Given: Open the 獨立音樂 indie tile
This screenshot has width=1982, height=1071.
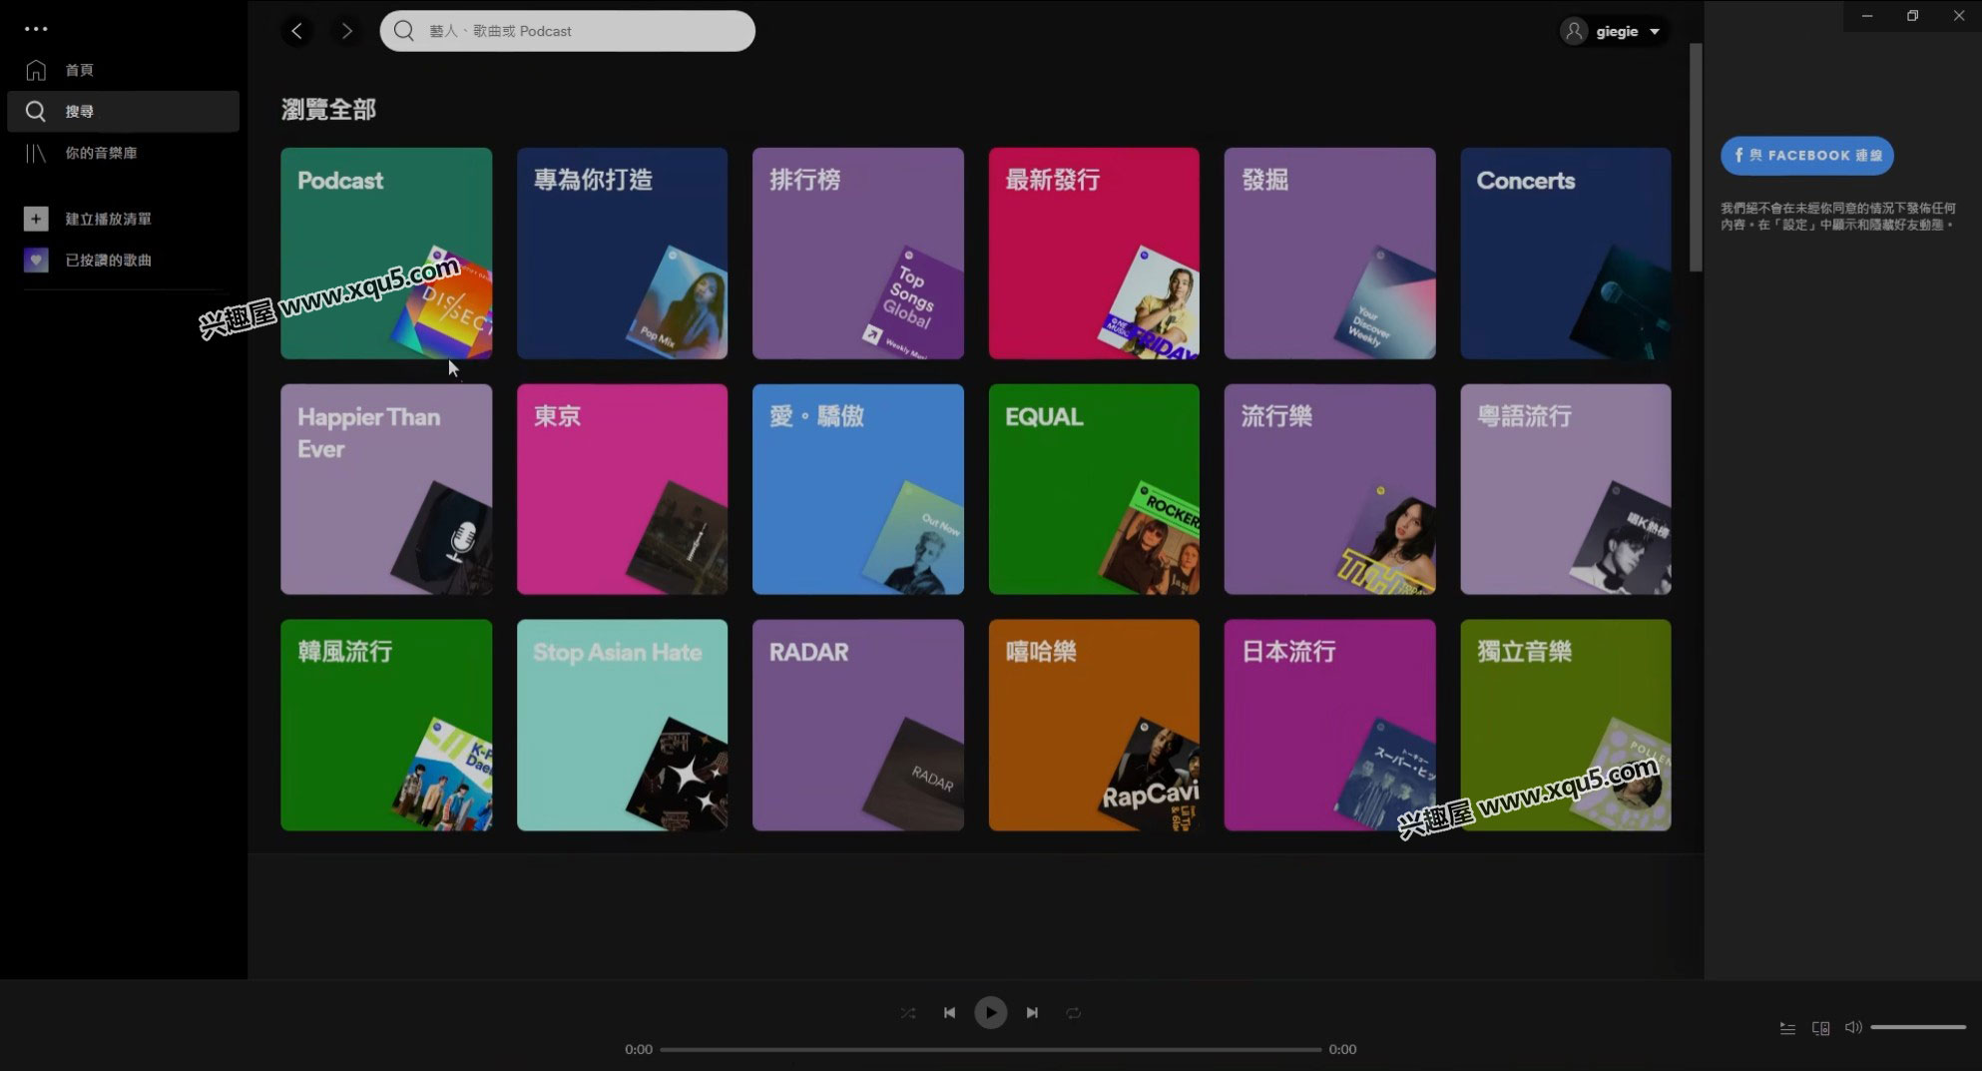Looking at the screenshot, I should click(1566, 726).
